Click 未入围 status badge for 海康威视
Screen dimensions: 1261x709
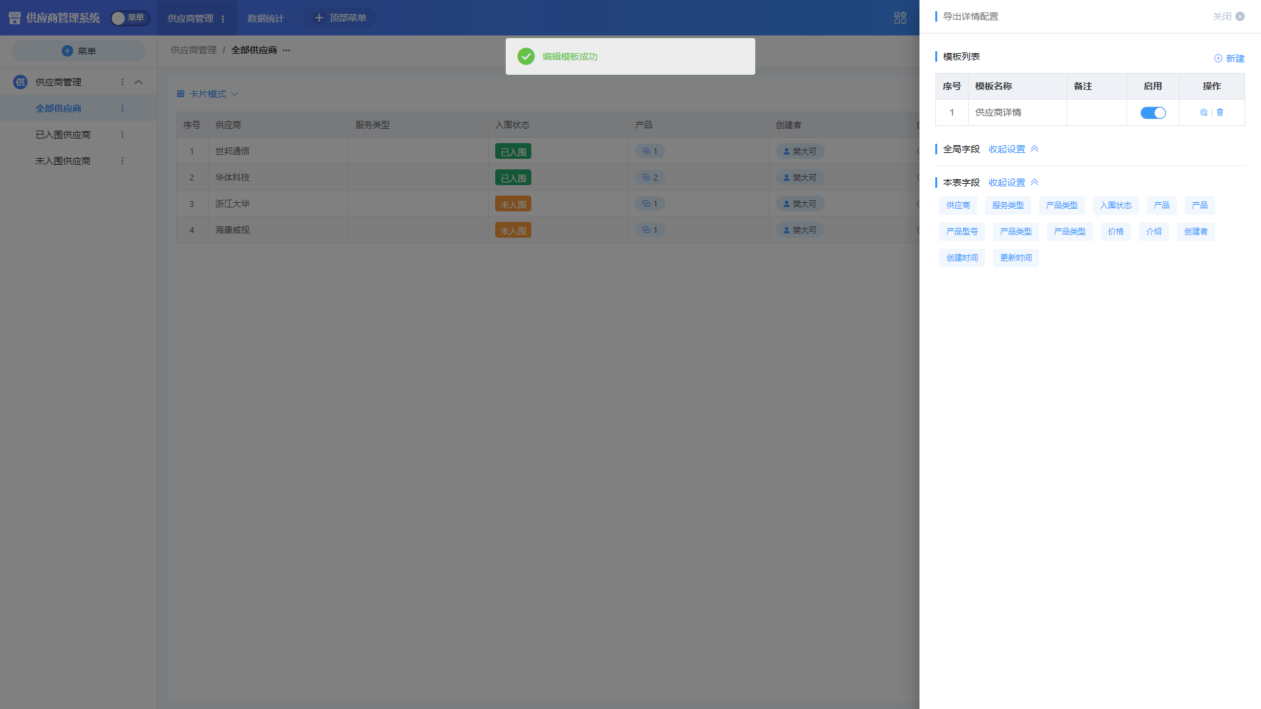(513, 230)
